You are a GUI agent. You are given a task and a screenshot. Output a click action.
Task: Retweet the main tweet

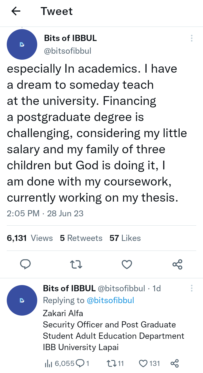click(76, 264)
